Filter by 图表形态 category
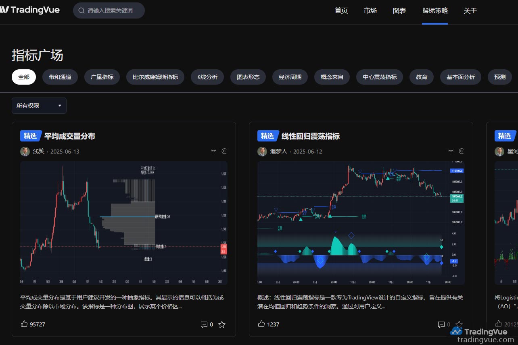 pos(248,77)
